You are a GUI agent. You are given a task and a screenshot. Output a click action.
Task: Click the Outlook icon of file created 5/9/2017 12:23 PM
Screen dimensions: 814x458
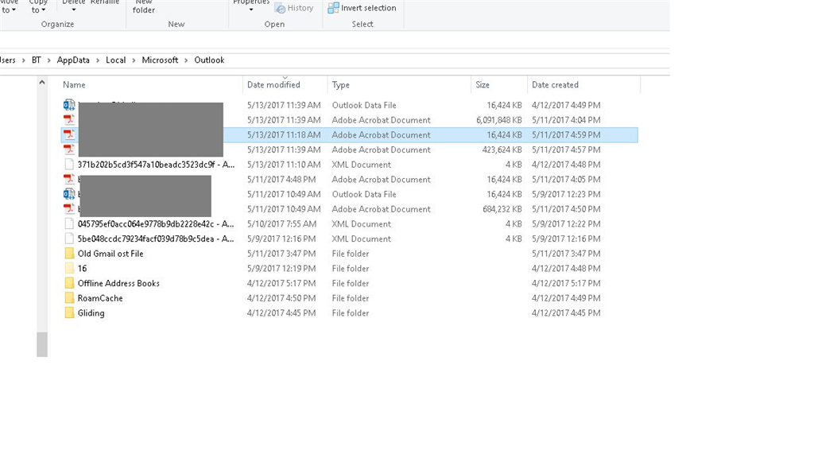click(69, 194)
